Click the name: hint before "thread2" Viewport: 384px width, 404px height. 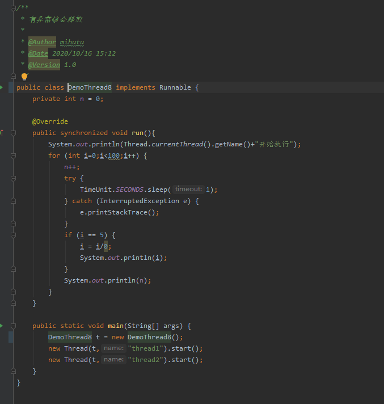(x=113, y=359)
